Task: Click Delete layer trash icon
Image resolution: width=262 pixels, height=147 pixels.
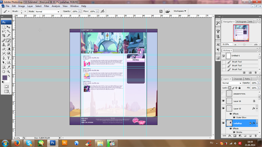Action: point(256,136)
